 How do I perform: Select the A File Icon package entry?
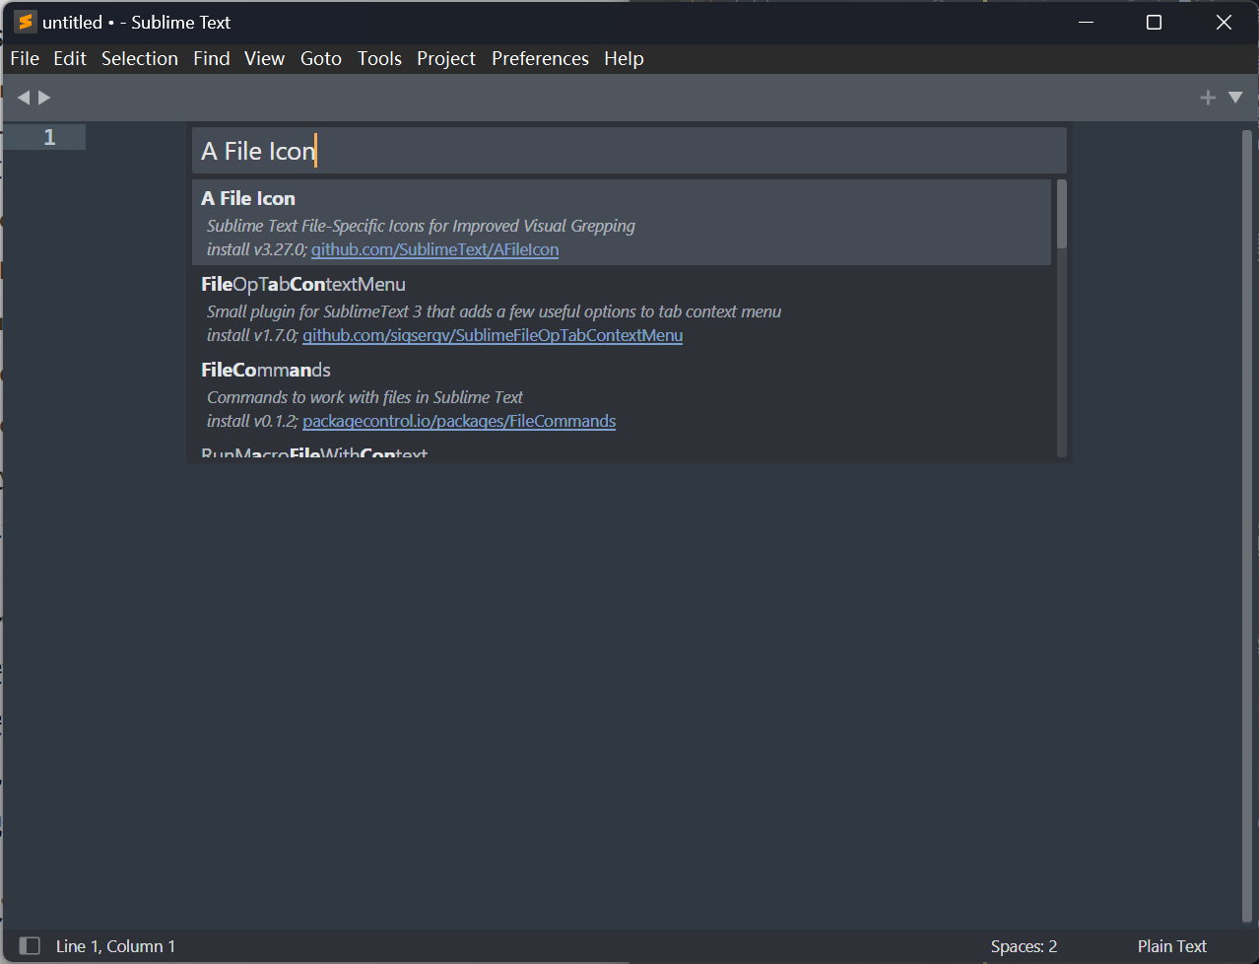click(x=622, y=223)
